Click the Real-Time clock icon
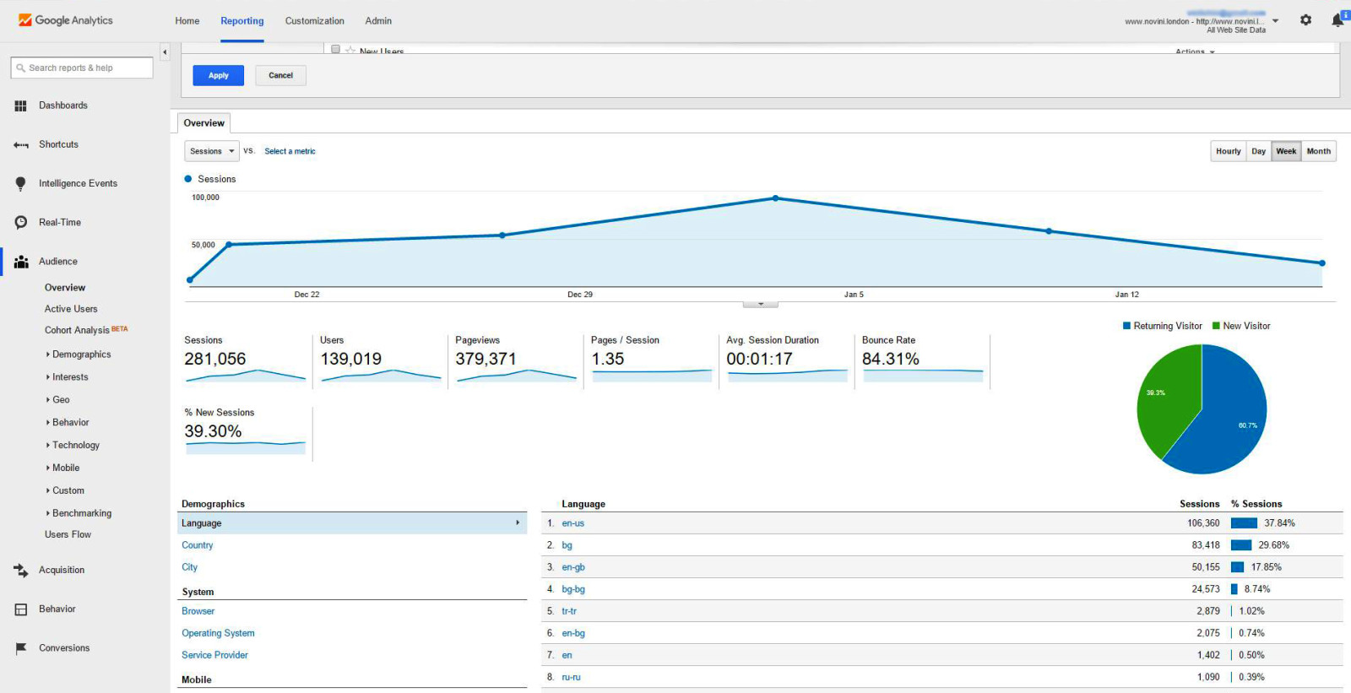 pyautogui.click(x=20, y=223)
